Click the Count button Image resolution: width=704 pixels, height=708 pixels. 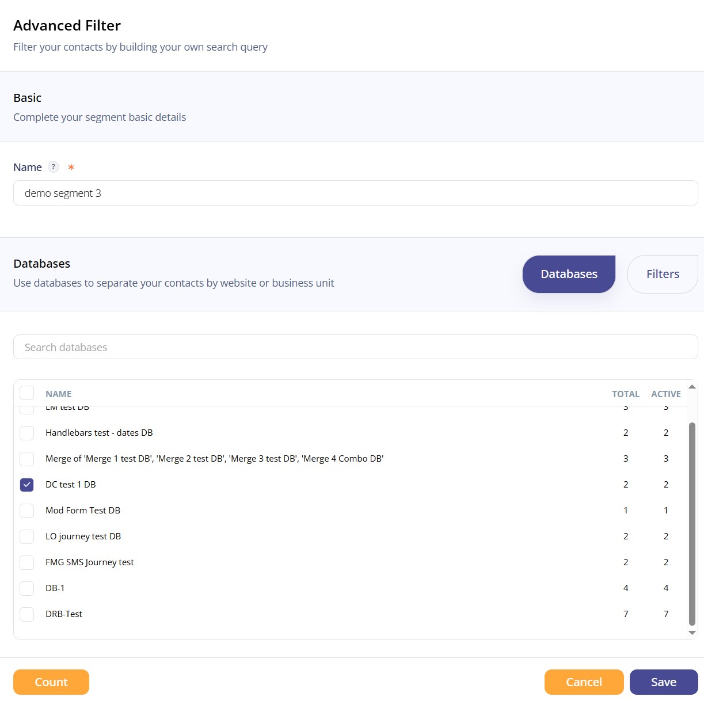[x=51, y=682]
